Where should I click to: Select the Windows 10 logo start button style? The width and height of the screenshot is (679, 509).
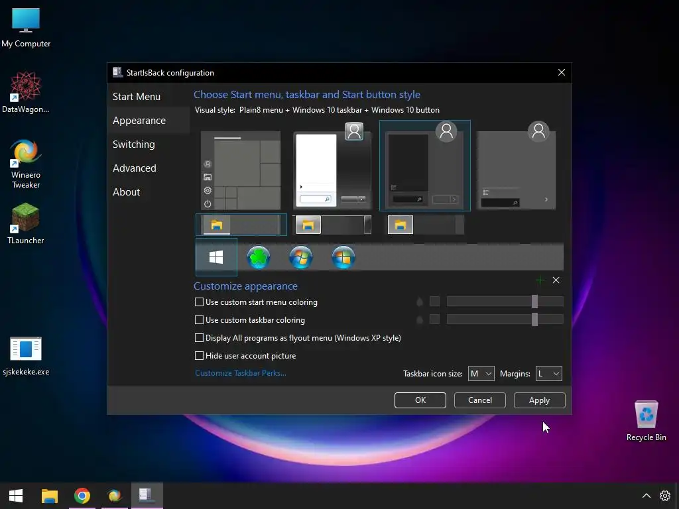pyautogui.click(x=216, y=257)
